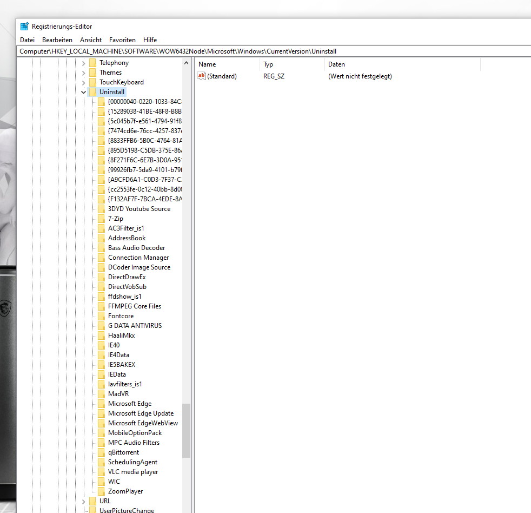This screenshot has height=513, width=531.
Task: Open the Datei menu
Action: pos(27,40)
